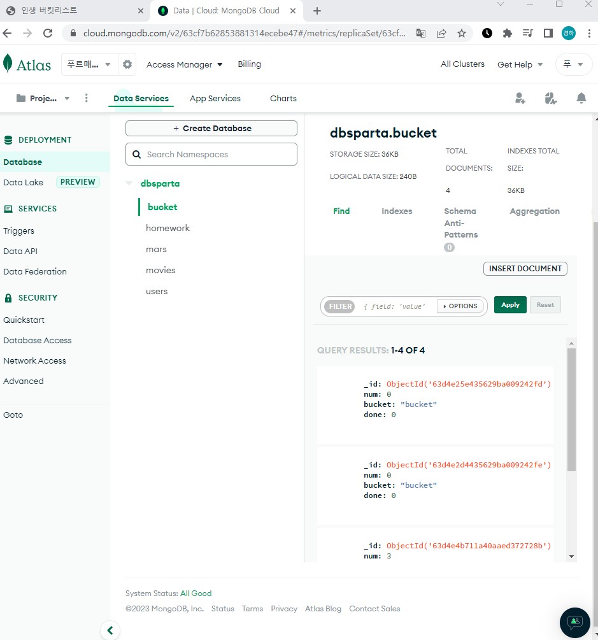The height and width of the screenshot is (640, 598).
Task: Click the invite user icon
Action: [x=520, y=98]
